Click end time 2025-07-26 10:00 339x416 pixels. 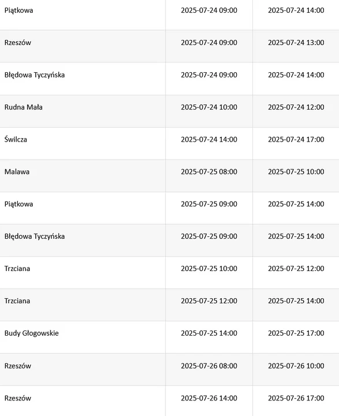click(x=296, y=366)
